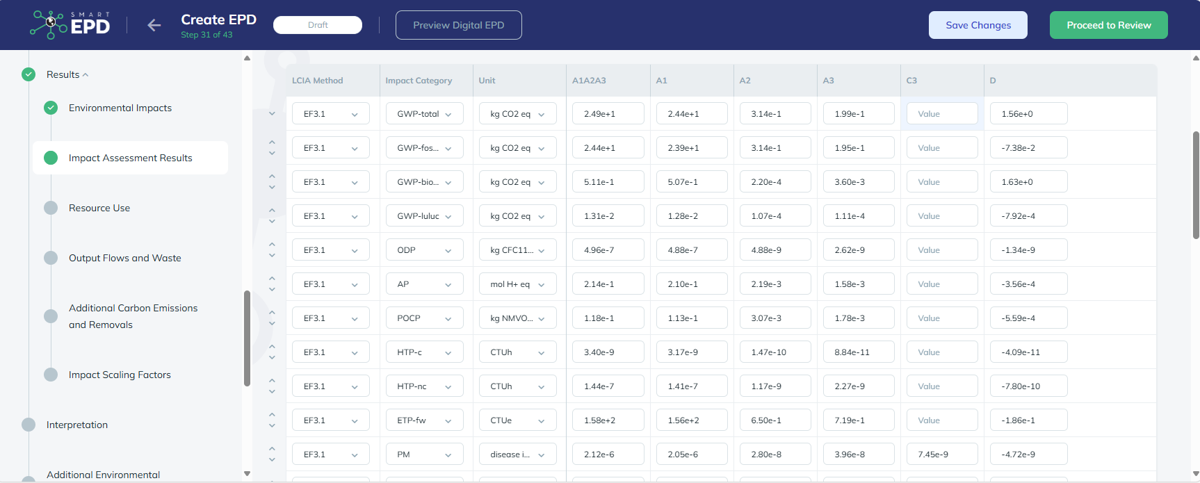Open the LCIA Method dropdown in ODP row
The image size is (1200, 483).
pyautogui.click(x=330, y=250)
